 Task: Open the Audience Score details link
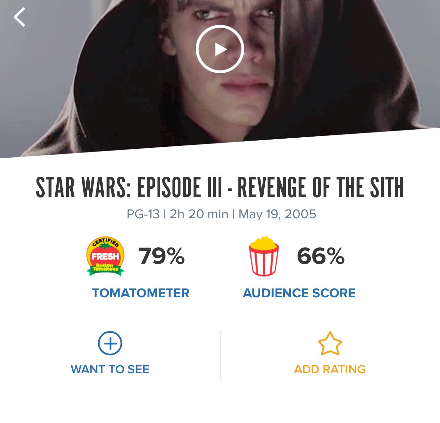pos(299,293)
